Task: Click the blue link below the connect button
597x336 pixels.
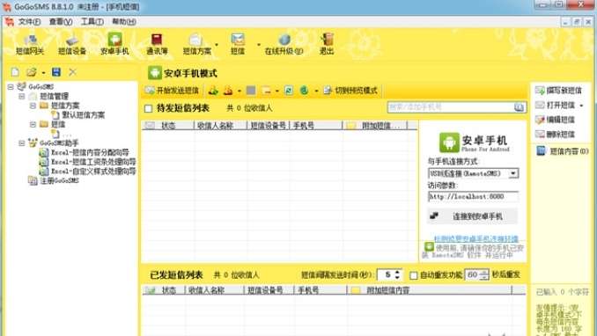Action: 476,238
